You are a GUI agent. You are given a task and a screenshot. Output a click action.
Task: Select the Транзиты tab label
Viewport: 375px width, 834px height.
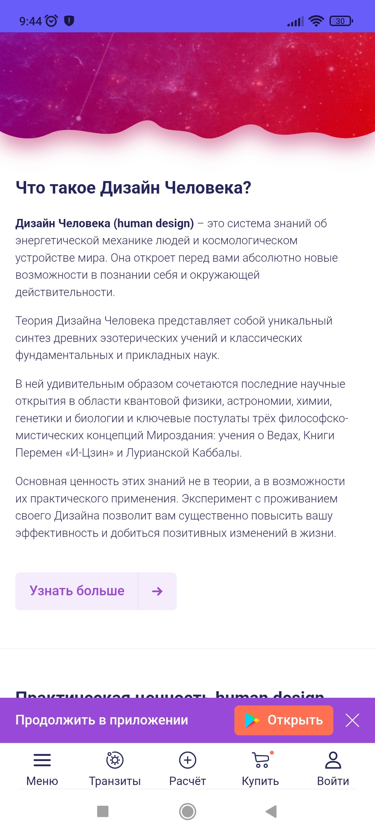pyautogui.click(x=115, y=781)
